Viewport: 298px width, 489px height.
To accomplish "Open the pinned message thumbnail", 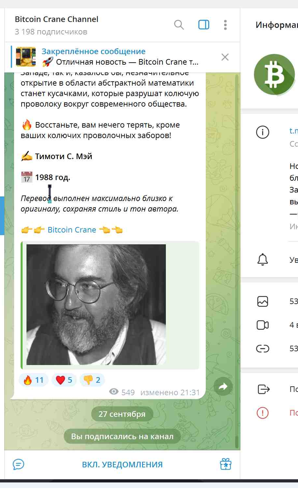I will coord(26,57).
